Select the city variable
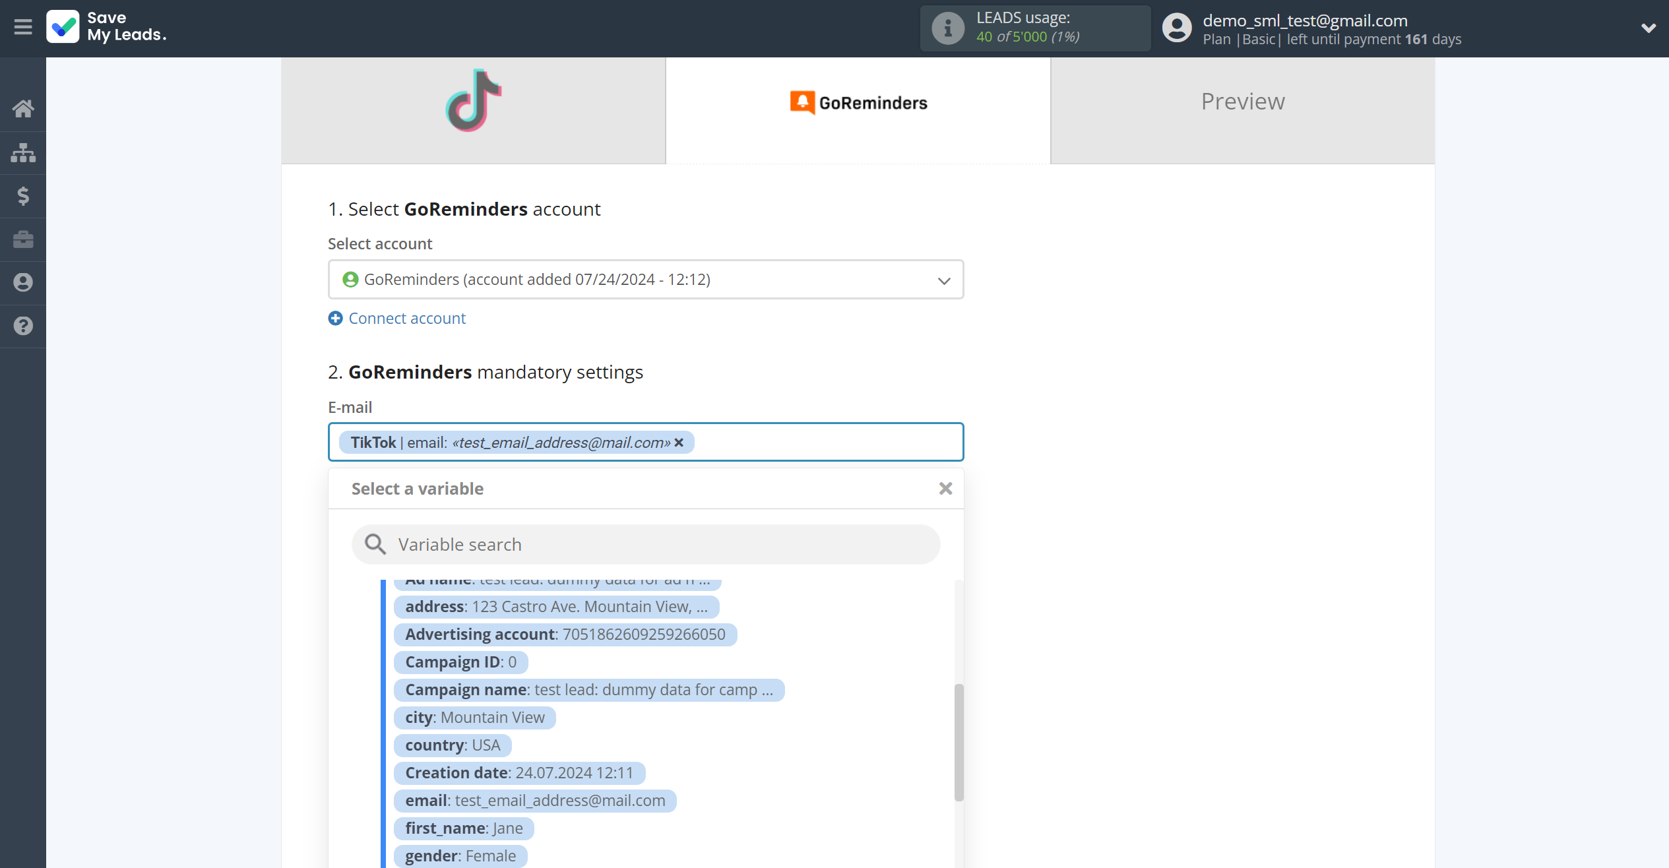The width and height of the screenshot is (1669, 868). [x=475, y=718]
